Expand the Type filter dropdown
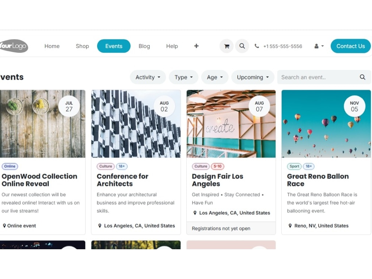This screenshot has width=372, height=279. click(x=183, y=77)
